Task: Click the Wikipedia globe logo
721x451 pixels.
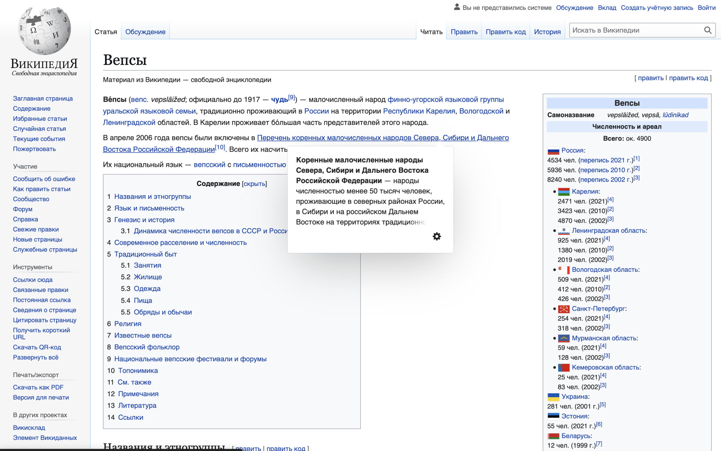Action: (x=44, y=30)
